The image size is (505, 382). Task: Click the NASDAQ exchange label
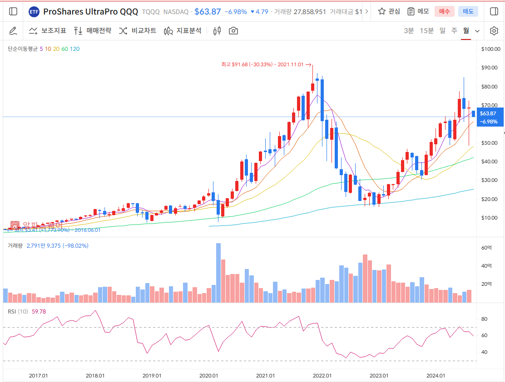176,12
